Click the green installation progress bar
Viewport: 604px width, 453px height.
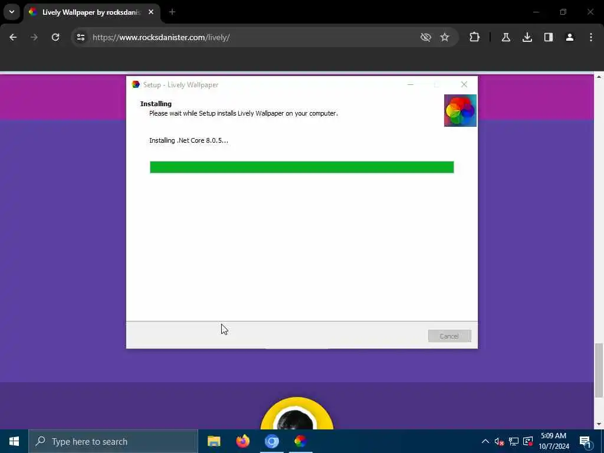click(301, 167)
